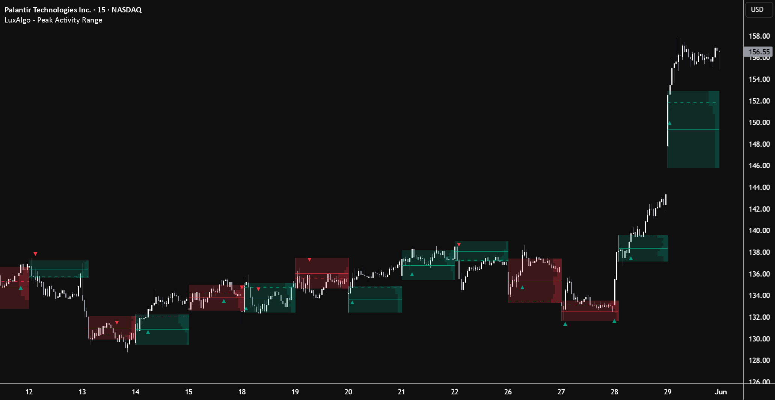The image size is (775, 400).
Task: Click the 138.00 price axis label
Action: (x=759, y=252)
